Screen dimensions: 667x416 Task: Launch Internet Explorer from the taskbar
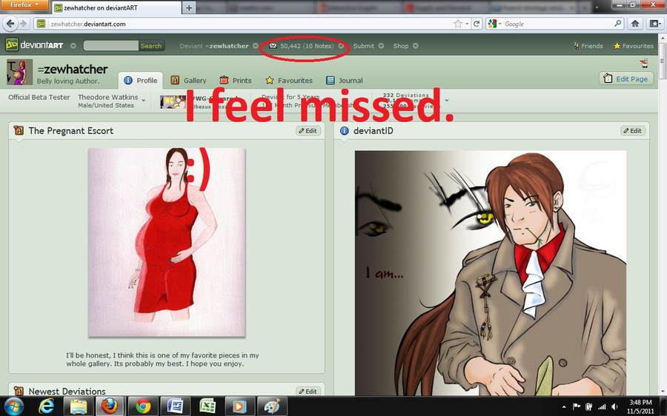pos(47,406)
